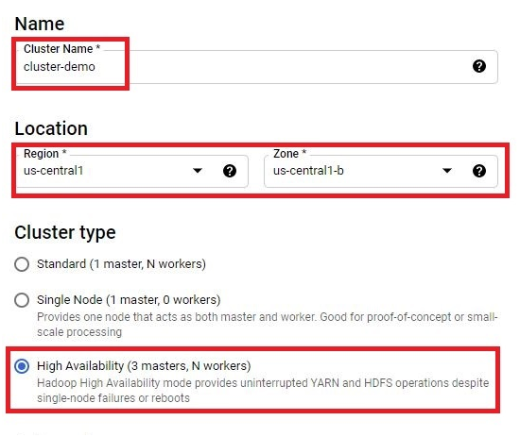Click the 'Cluster Name *' field label
520x437 pixels.
[61, 49]
